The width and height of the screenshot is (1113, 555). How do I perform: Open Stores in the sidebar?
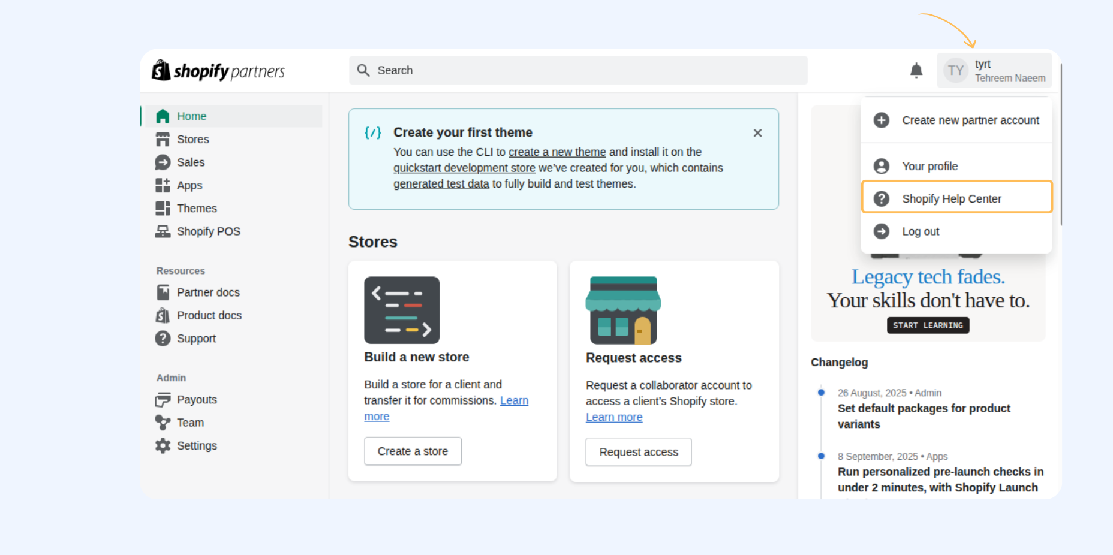(233, 139)
